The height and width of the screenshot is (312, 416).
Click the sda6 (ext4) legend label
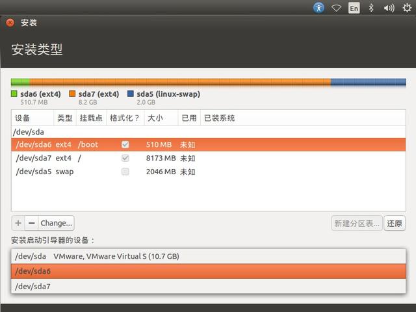[x=40, y=94]
